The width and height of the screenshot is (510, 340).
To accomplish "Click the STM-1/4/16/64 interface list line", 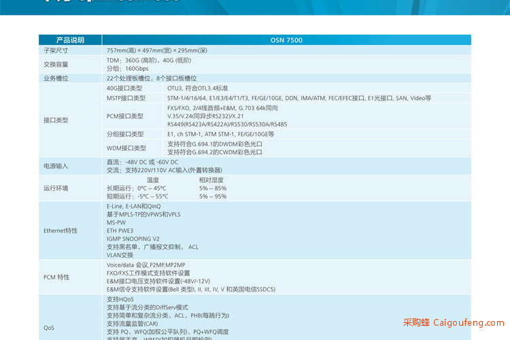I will pos(299,98).
